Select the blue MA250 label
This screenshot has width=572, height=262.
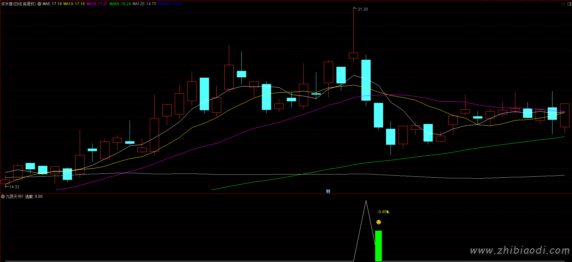169,4
